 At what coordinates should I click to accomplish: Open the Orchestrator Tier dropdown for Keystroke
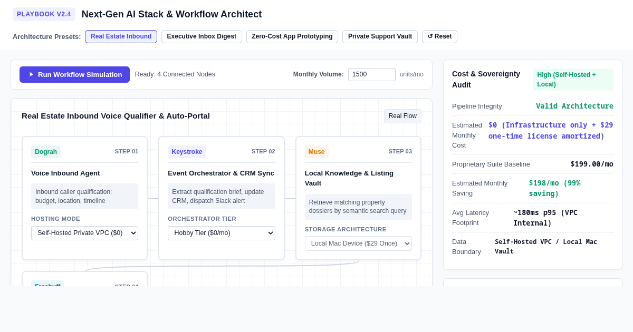click(x=222, y=233)
